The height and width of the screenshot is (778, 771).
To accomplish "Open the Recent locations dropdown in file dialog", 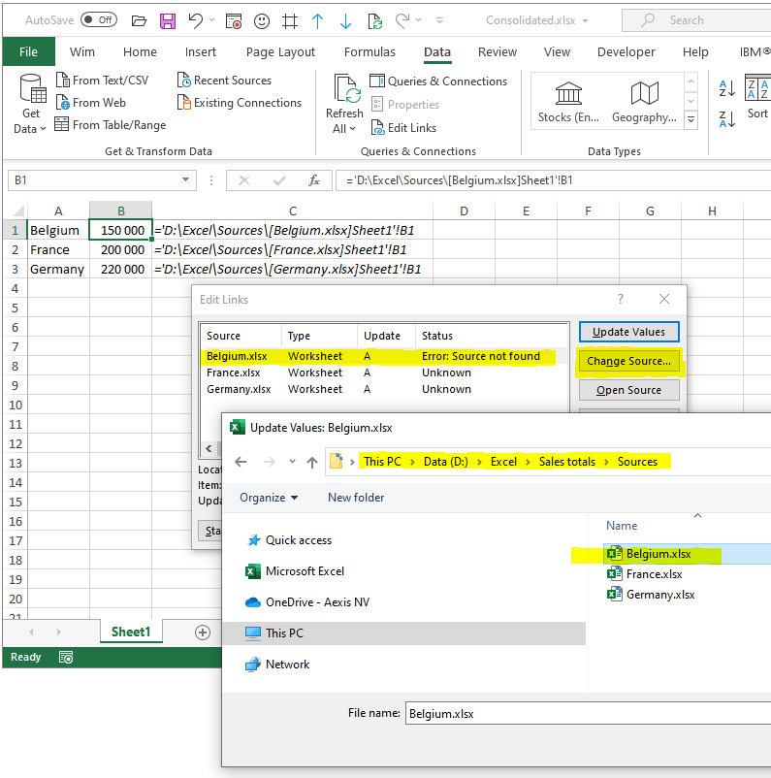I will click(x=292, y=462).
